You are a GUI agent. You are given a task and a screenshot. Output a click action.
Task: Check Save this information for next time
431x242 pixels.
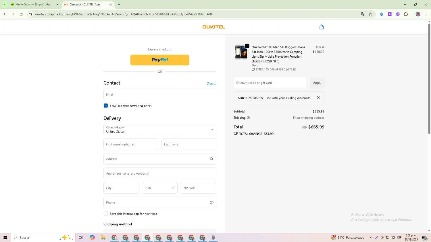coord(106,214)
